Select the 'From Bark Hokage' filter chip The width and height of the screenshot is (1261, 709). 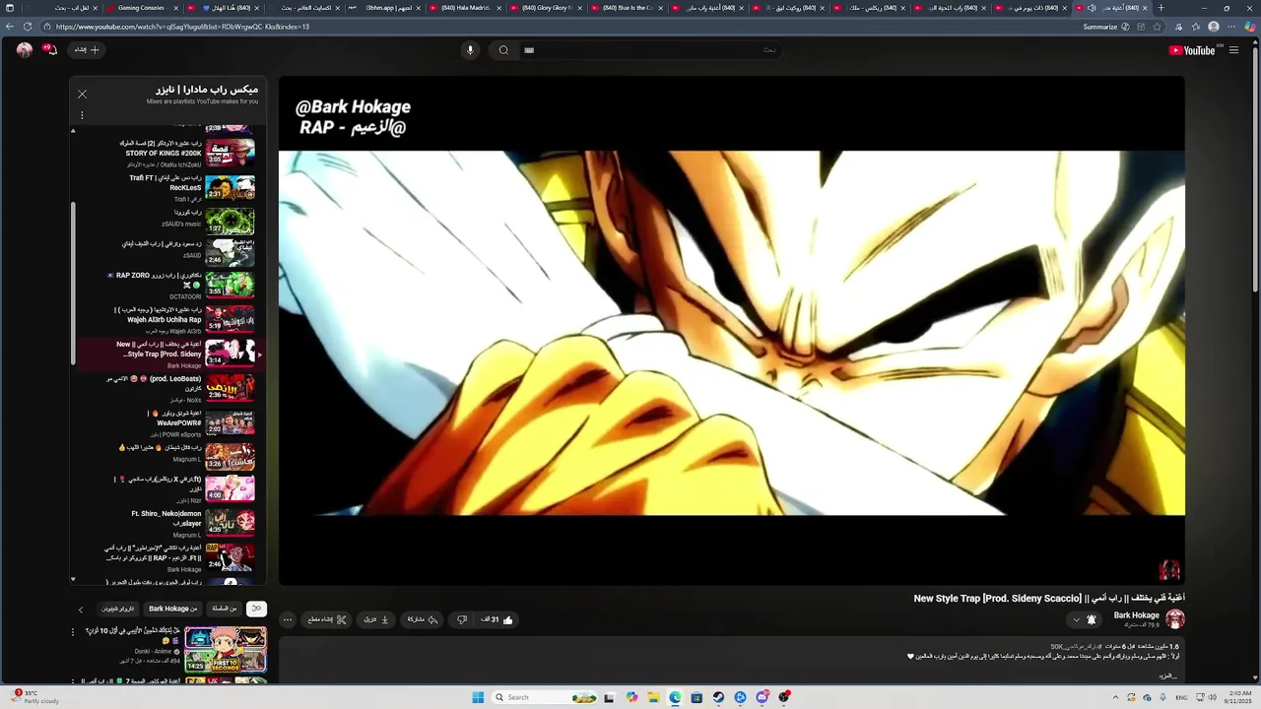pos(174,609)
